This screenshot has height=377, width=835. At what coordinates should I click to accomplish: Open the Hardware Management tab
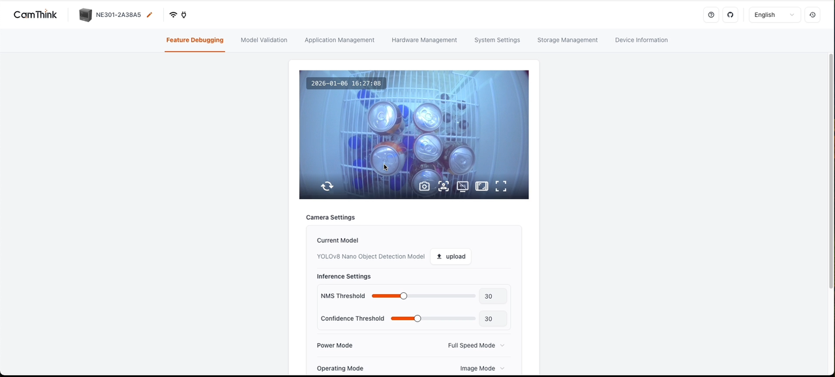point(424,40)
